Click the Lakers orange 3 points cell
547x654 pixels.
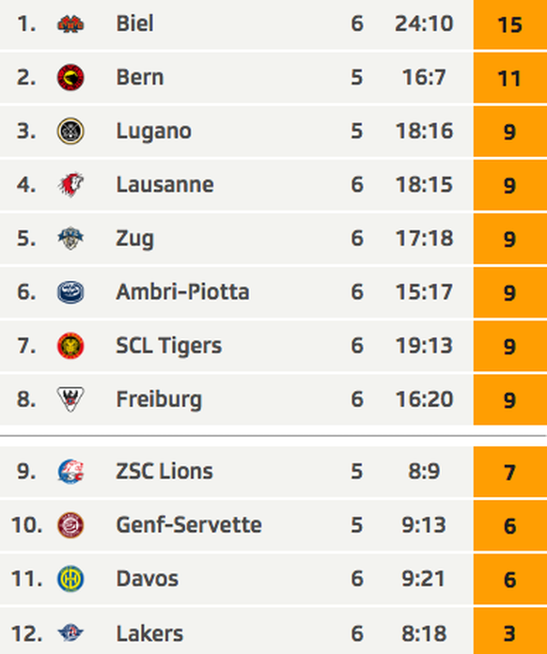tap(509, 631)
